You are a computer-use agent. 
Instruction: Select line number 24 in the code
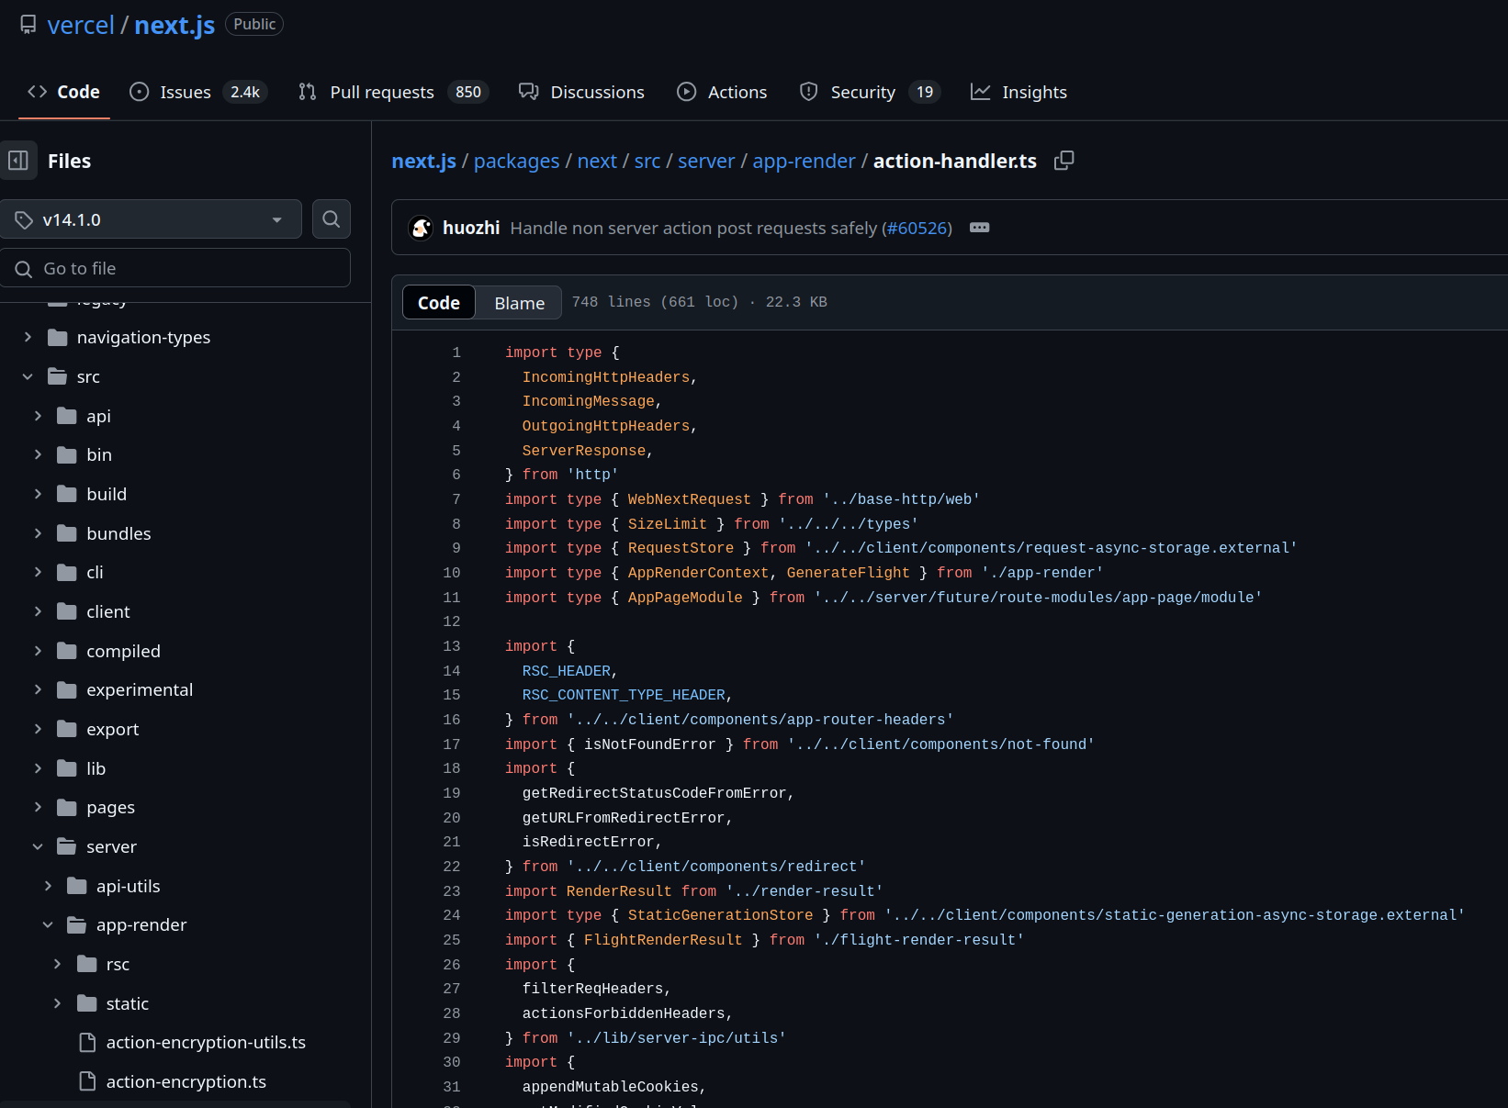tap(452, 915)
